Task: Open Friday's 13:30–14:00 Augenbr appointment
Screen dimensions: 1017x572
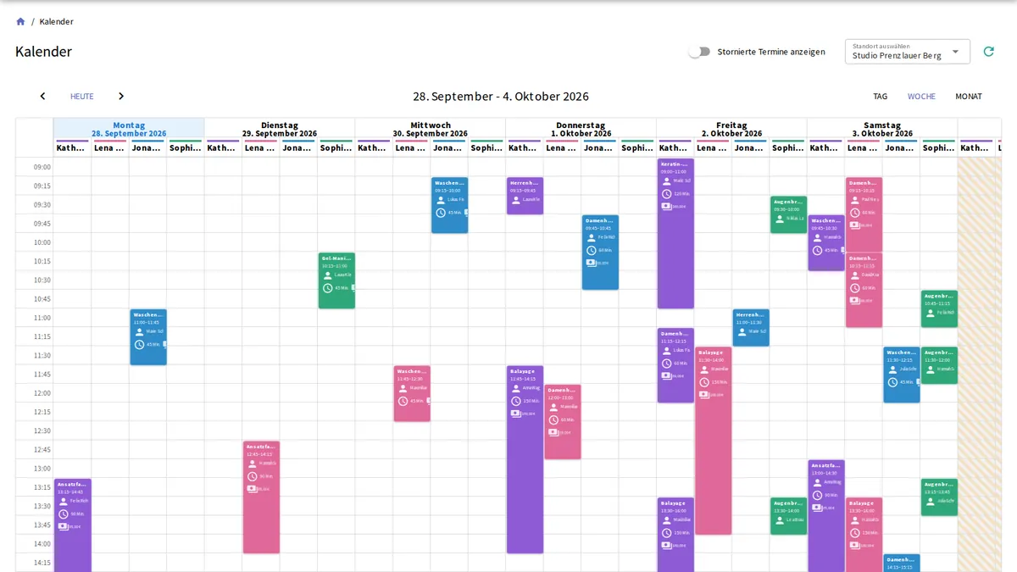Action: pos(789,516)
